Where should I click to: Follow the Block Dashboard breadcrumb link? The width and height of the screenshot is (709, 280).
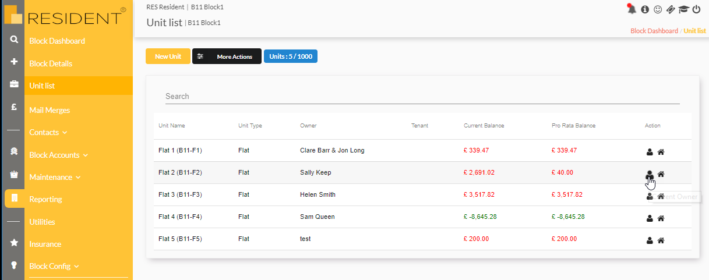654,31
